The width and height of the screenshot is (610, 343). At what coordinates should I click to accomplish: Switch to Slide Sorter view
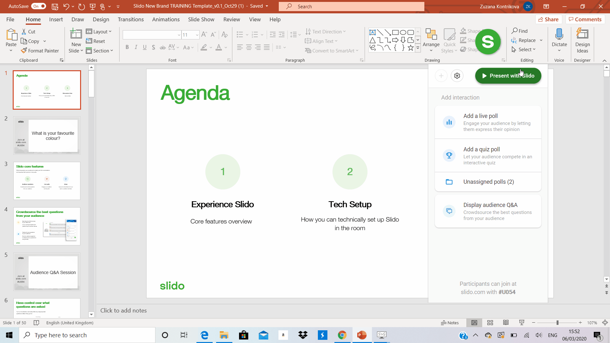[x=490, y=323]
